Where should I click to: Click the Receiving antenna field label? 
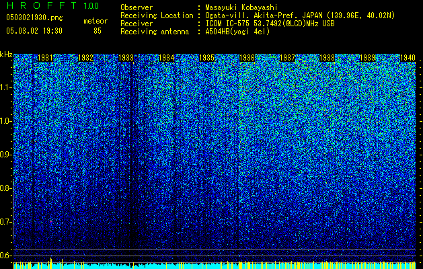click(x=155, y=32)
